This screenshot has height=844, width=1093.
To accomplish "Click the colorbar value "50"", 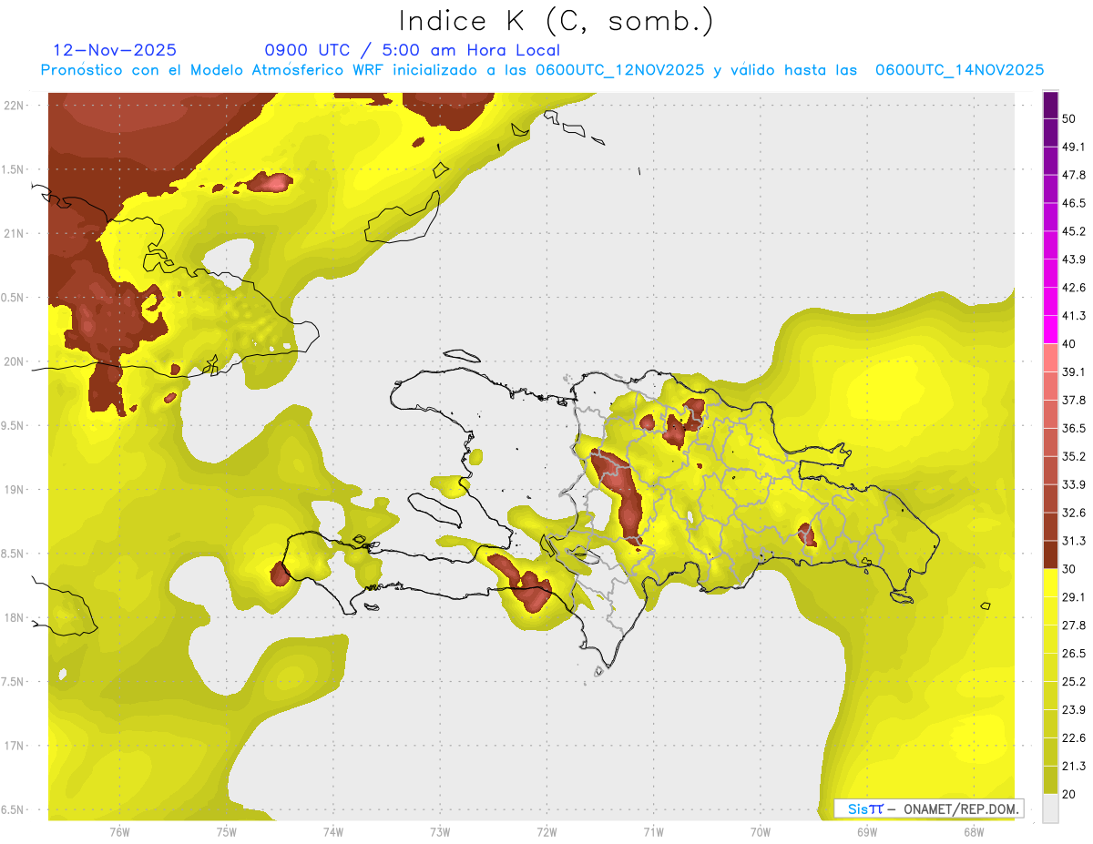I will [x=1070, y=119].
